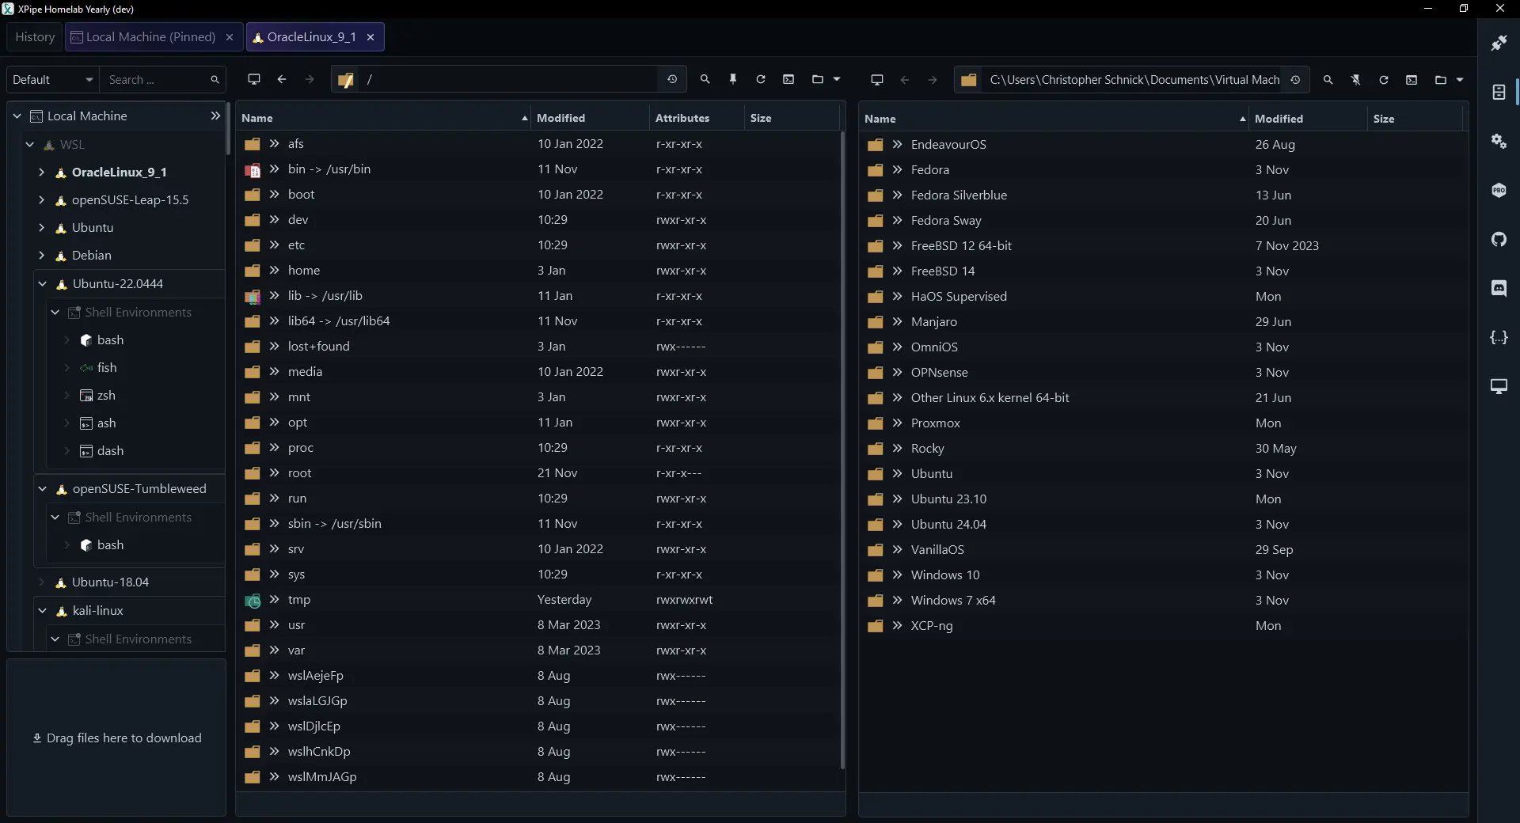The height and width of the screenshot is (823, 1520).
Task: Open the Windows 10 folder in right pane
Action: pos(1162,575)
